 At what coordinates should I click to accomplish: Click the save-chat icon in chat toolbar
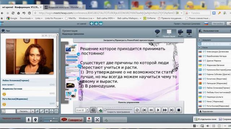click(56, 111)
